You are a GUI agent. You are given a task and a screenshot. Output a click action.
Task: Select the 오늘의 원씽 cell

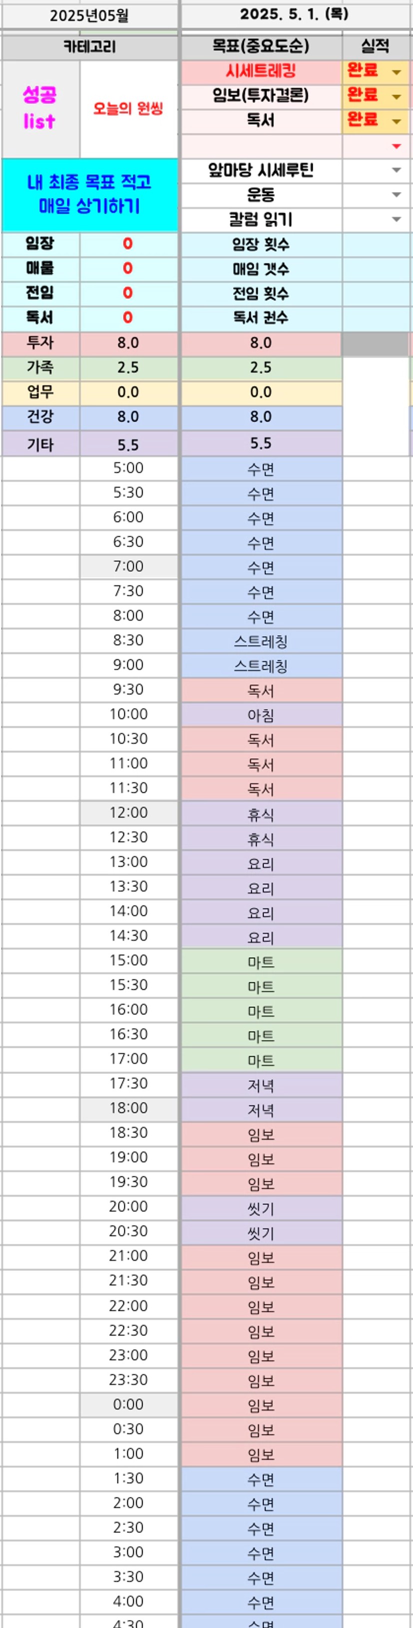coord(128,109)
